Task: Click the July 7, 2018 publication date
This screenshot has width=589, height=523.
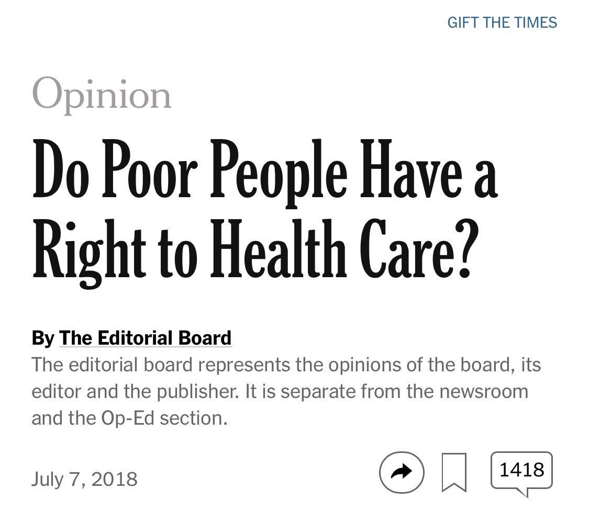Action: coord(84,479)
